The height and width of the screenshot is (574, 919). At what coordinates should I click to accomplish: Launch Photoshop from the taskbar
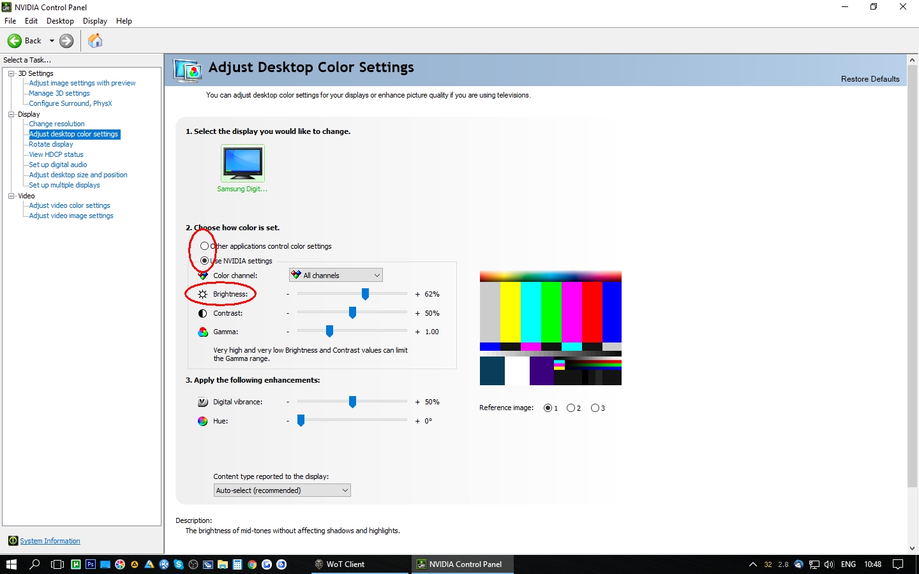coord(91,564)
